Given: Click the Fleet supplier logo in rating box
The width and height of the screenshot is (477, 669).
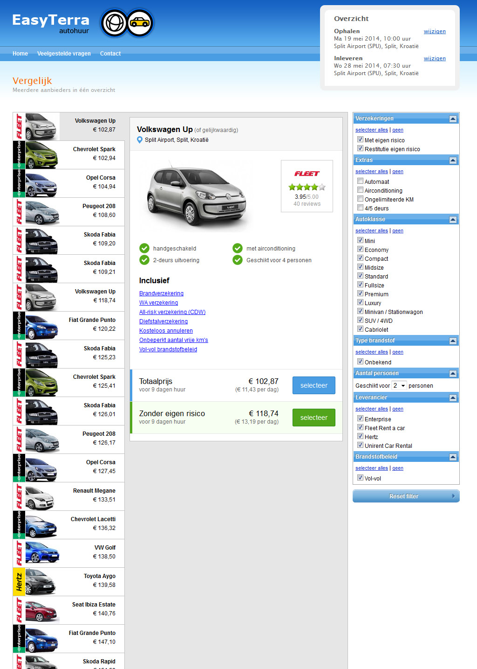Looking at the screenshot, I should click(x=307, y=174).
